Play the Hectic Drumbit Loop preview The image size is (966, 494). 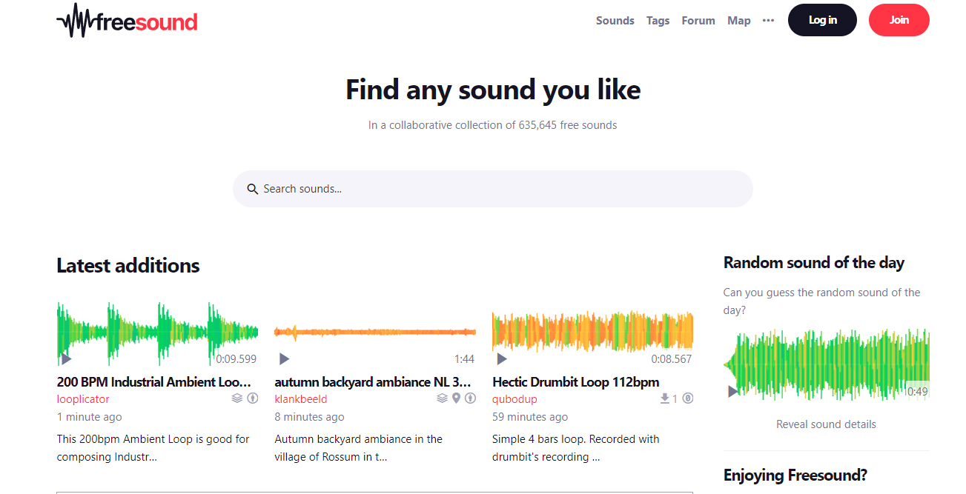click(x=502, y=359)
